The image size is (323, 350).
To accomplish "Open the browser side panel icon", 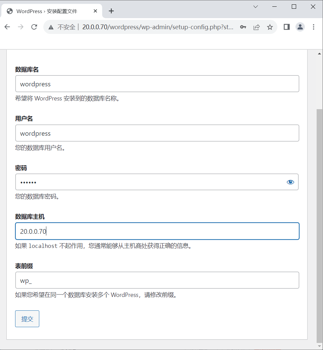I will [x=287, y=27].
